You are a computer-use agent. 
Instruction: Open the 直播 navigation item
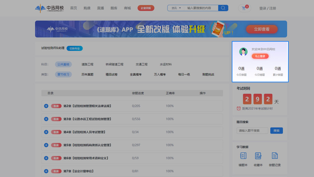[100, 8]
